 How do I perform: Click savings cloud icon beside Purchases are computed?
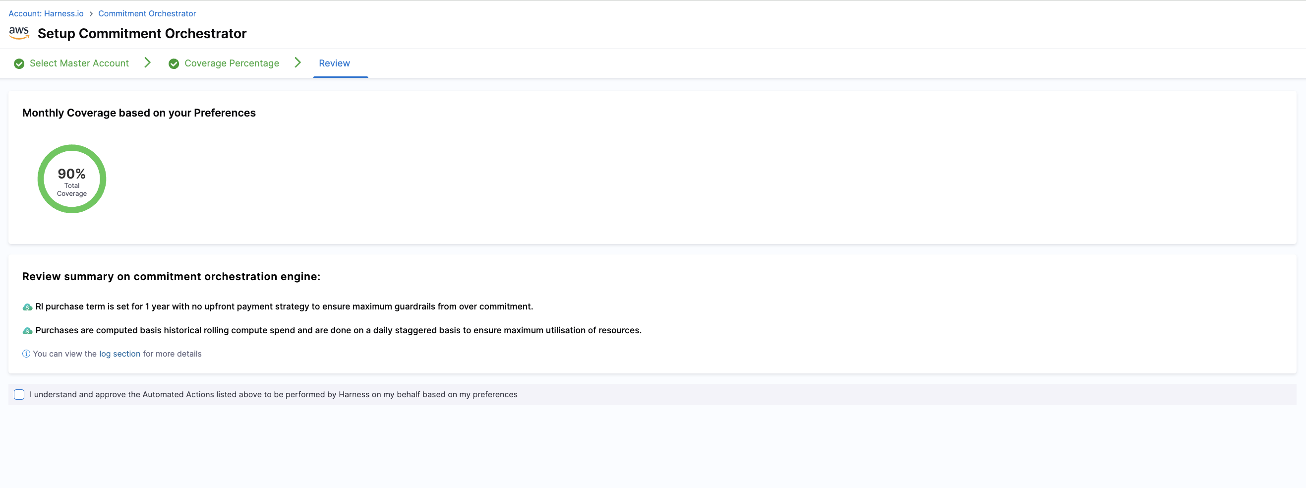point(27,331)
